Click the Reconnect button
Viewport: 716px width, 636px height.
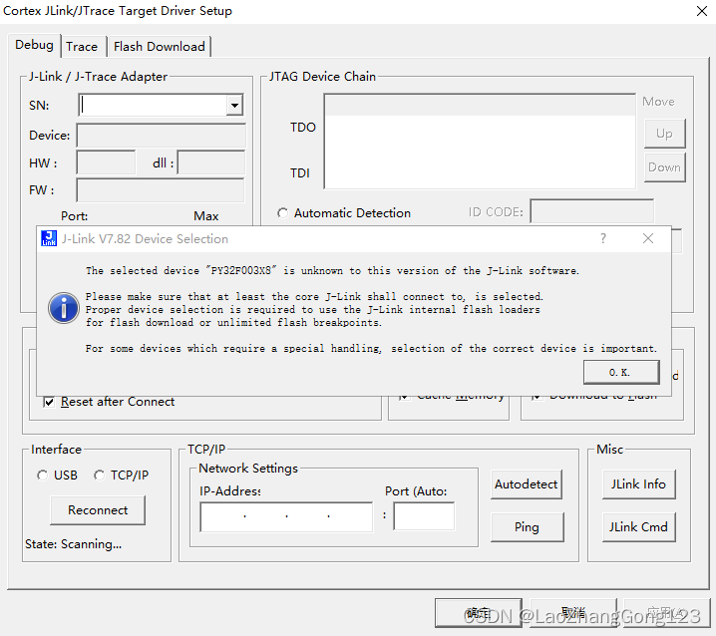pyautogui.click(x=98, y=510)
